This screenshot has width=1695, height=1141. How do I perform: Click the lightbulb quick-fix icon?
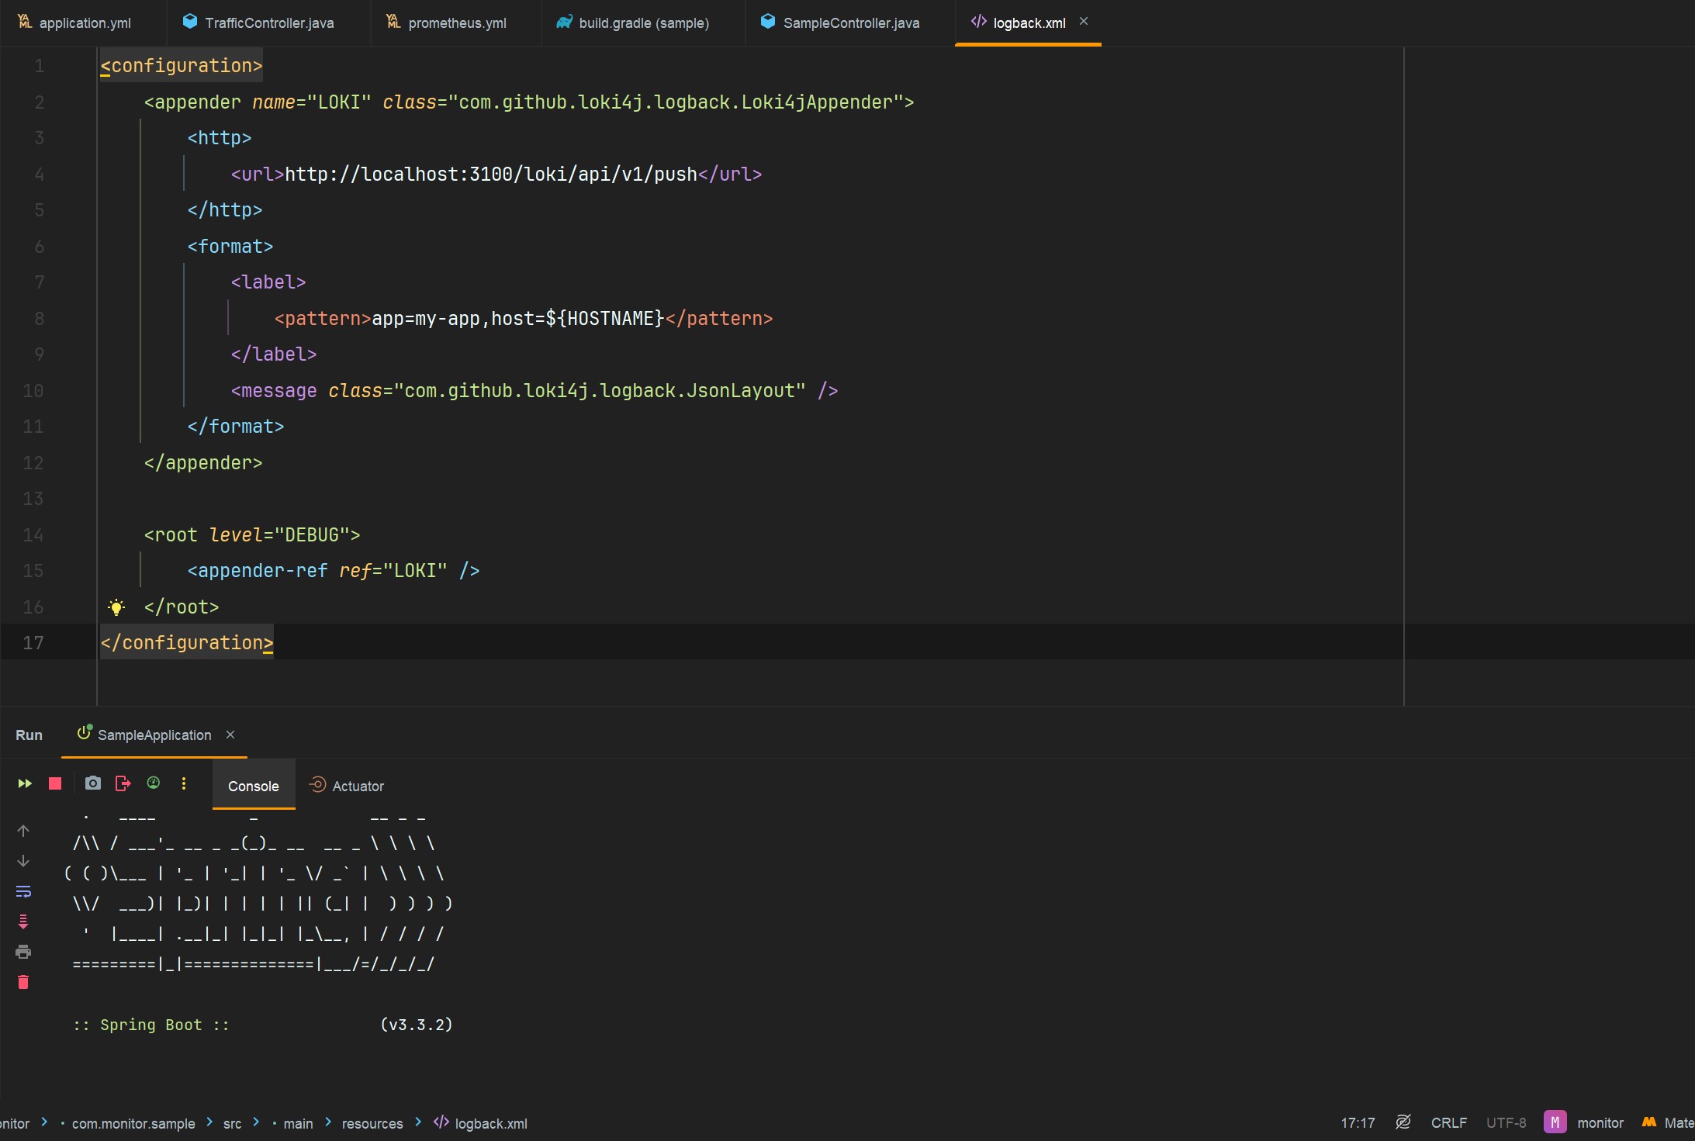point(116,607)
